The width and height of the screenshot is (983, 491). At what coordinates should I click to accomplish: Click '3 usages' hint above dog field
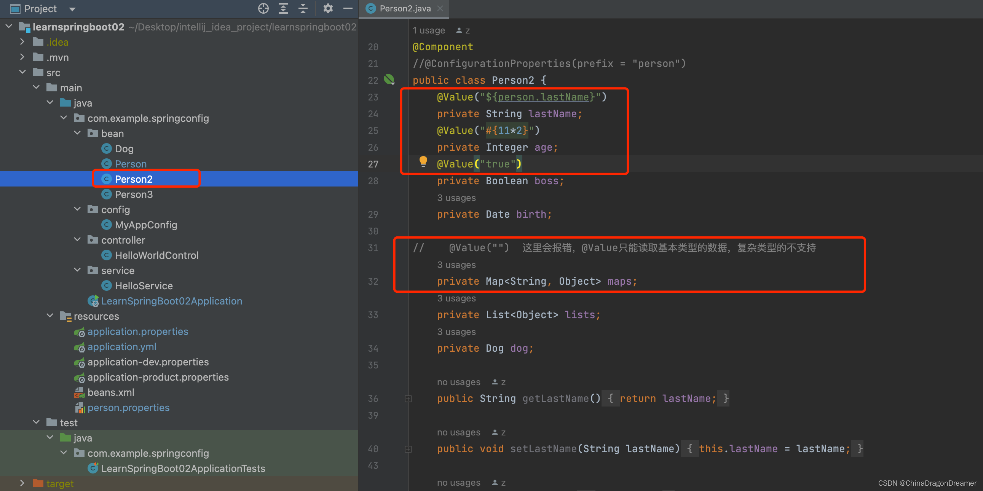(x=456, y=332)
